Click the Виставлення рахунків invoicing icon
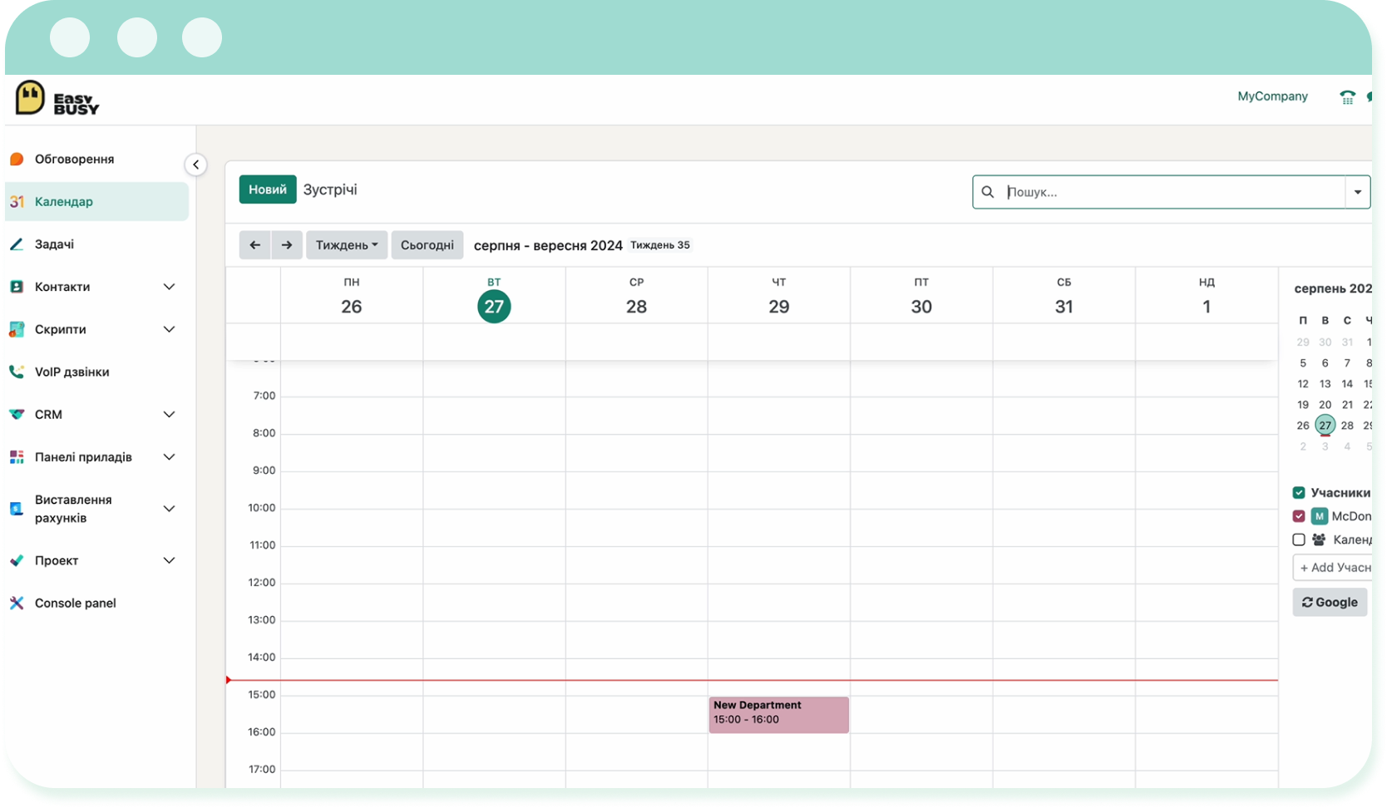This screenshot has width=1387, height=808. coord(17,508)
